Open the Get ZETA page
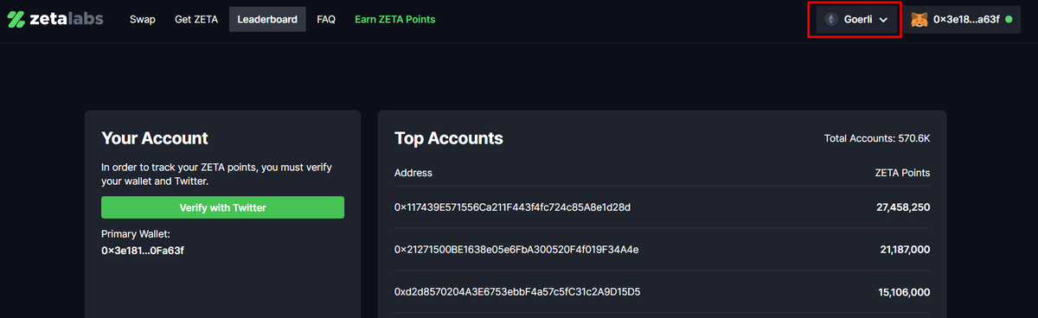This screenshot has height=318, width=1038. 196,19
